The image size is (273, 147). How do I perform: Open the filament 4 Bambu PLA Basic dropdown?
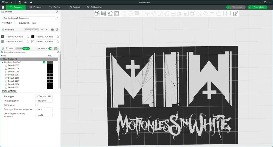[46, 41]
